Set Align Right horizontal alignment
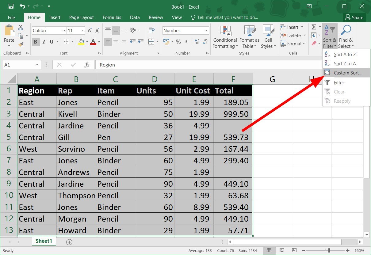Screen dimensions: 371x255 click(124, 42)
